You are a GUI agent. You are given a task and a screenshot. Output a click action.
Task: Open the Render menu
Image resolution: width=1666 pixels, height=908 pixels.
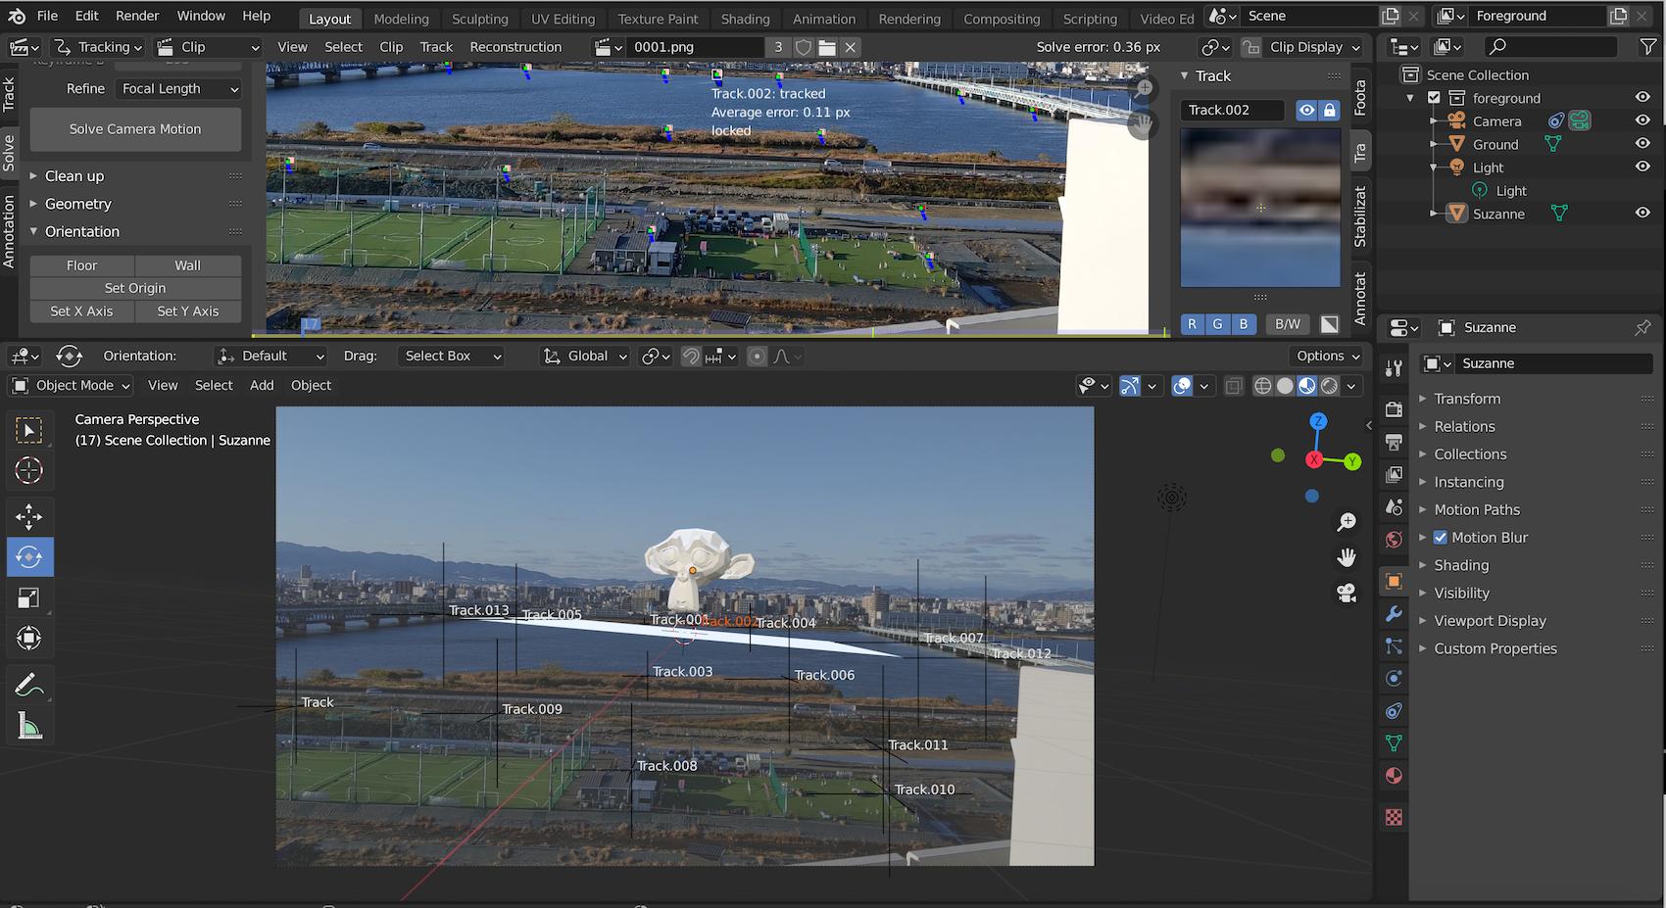(x=137, y=16)
